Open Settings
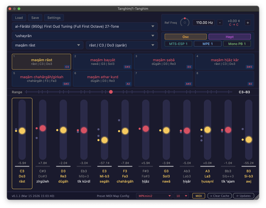The height and width of the screenshot is (208, 266). pyautogui.click(x=54, y=18)
